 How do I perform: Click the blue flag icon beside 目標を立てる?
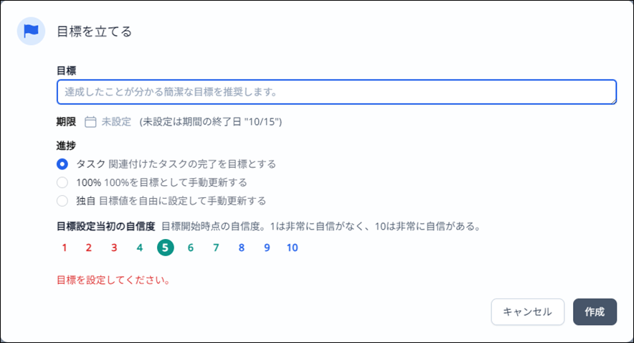(31, 31)
